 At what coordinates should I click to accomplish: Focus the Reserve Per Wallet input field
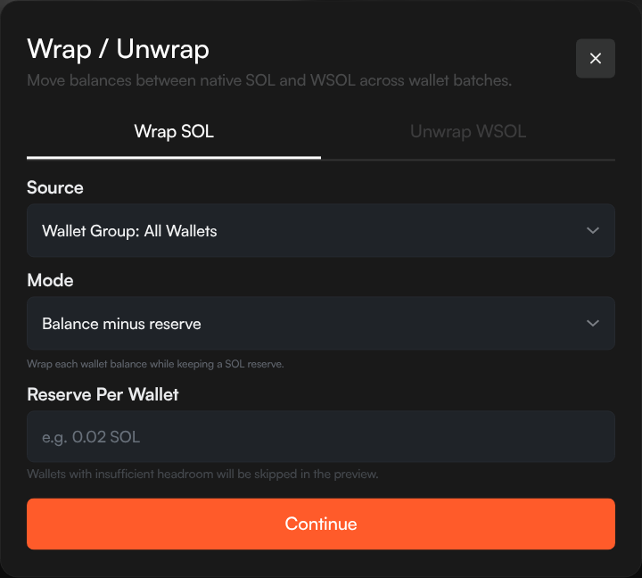(321, 437)
